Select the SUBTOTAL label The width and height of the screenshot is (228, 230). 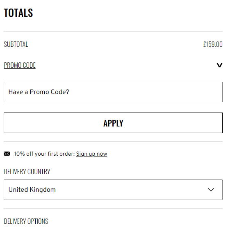click(16, 44)
